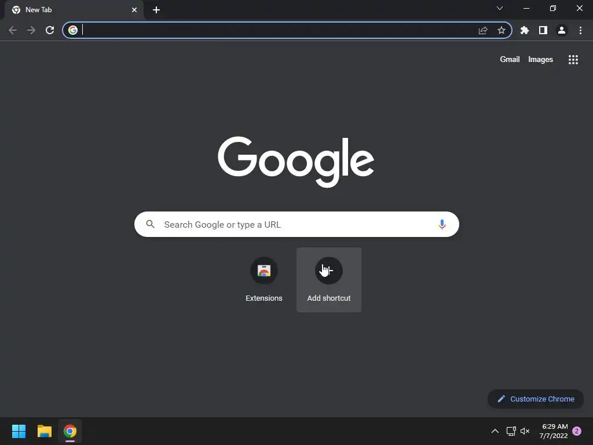This screenshot has width=593, height=445.
Task: Open the Extensions shortcut tile
Action: click(264, 280)
